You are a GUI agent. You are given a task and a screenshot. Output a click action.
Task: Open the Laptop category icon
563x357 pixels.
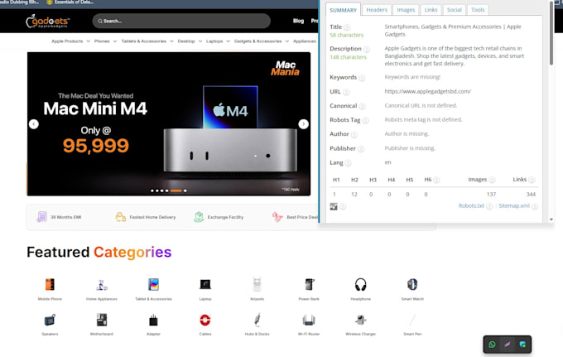click(x=205, y=284)
